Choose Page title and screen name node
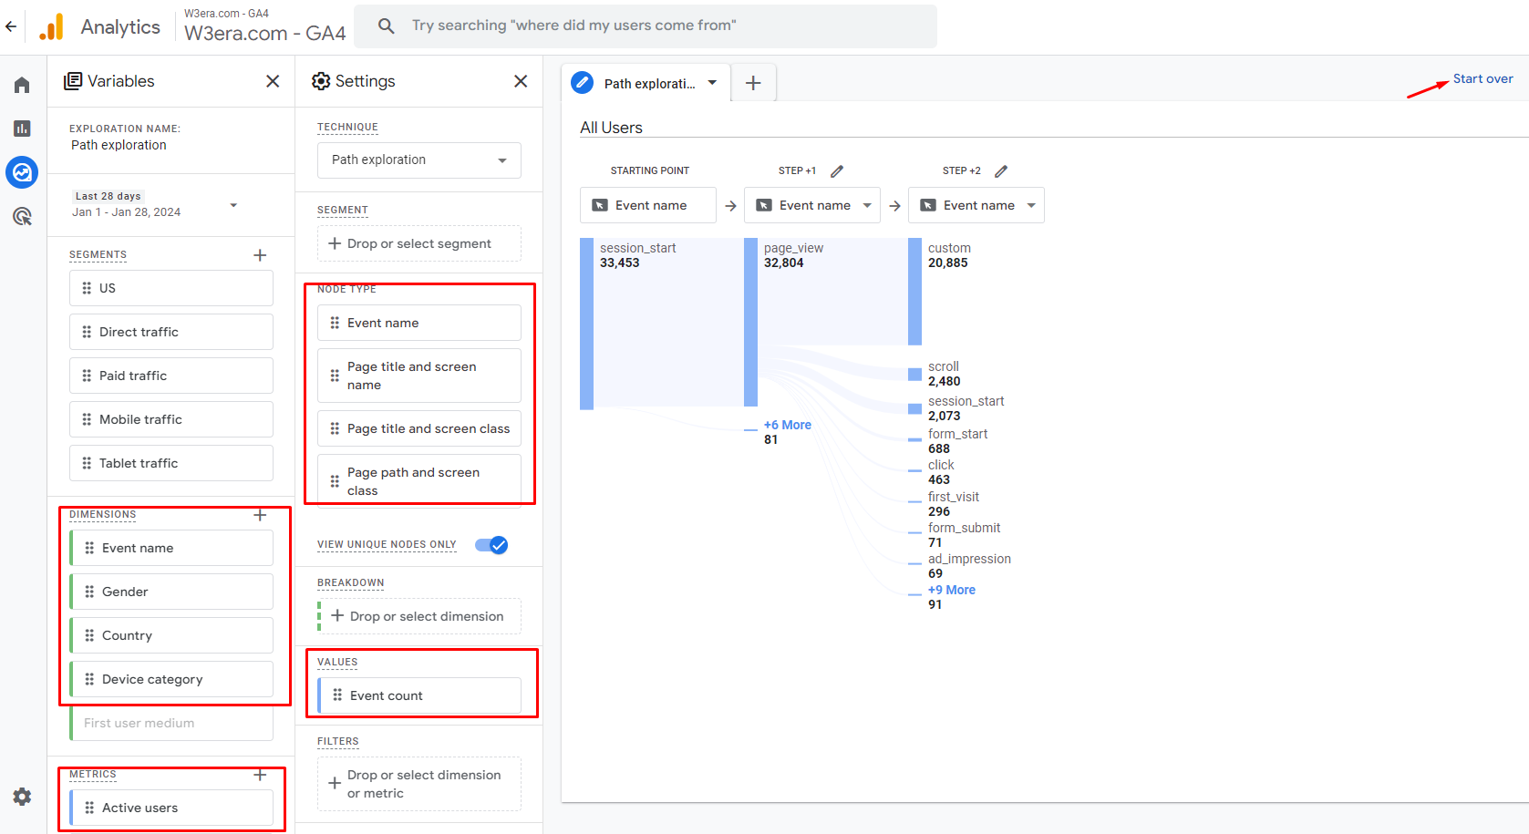The height and width of the screenshot is (834, 1529). pos(419,376)
